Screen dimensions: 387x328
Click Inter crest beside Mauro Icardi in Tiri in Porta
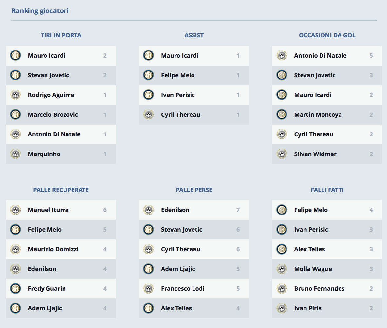pos(15,55)
